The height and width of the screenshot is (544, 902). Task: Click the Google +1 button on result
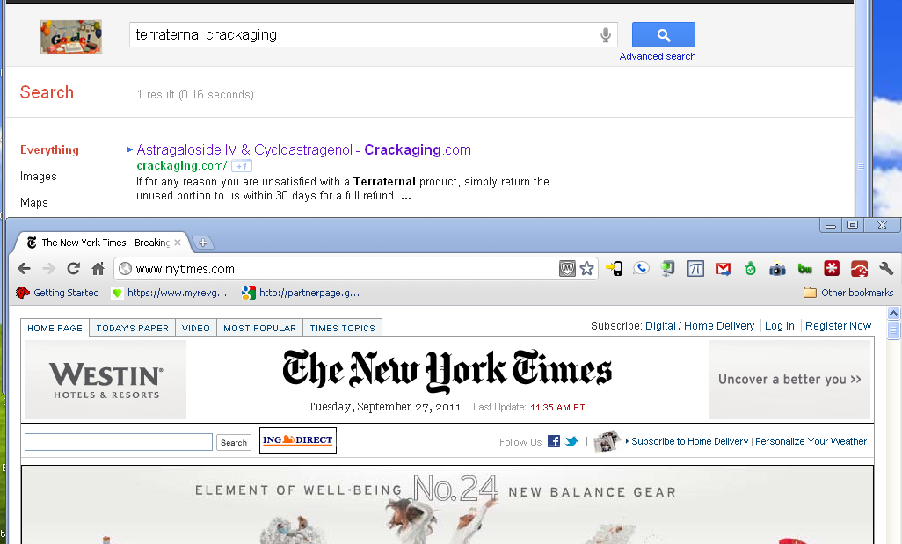tap(242, 166)
